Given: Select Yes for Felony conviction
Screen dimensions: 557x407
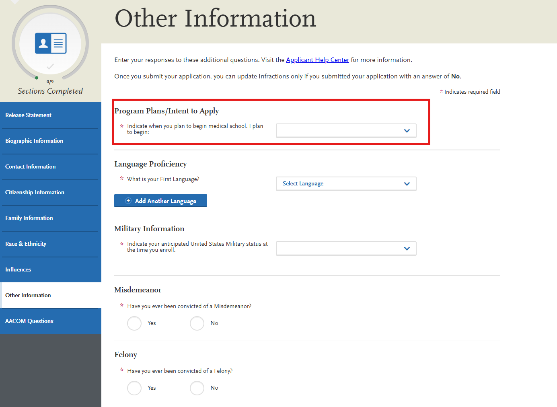Looking at the screenshot, I should point(134,388).
